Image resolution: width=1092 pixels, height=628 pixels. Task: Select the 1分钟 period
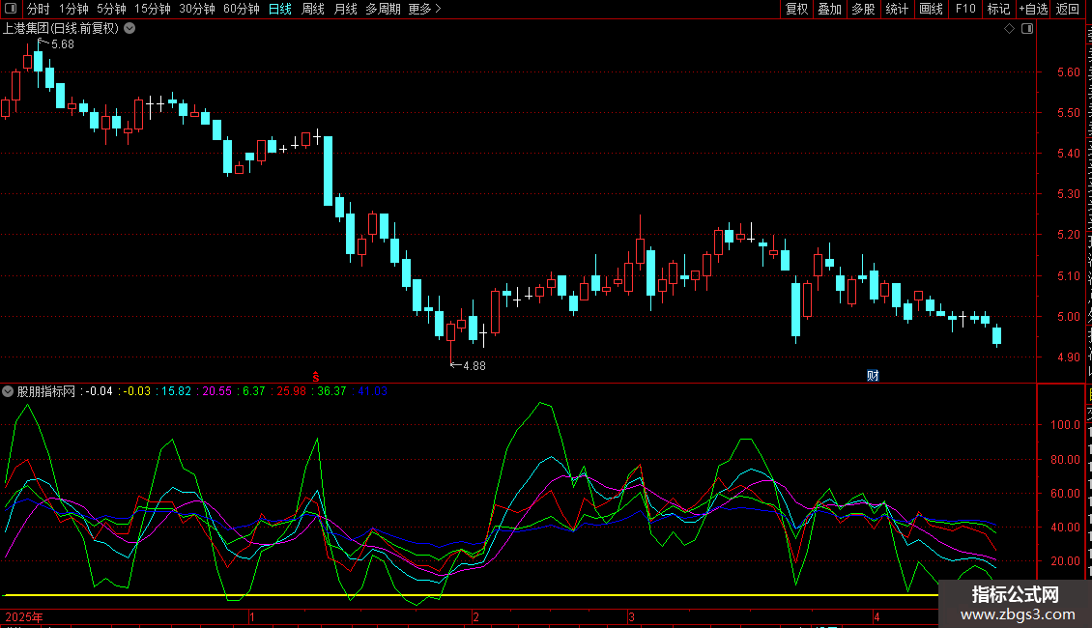(73, 9)
